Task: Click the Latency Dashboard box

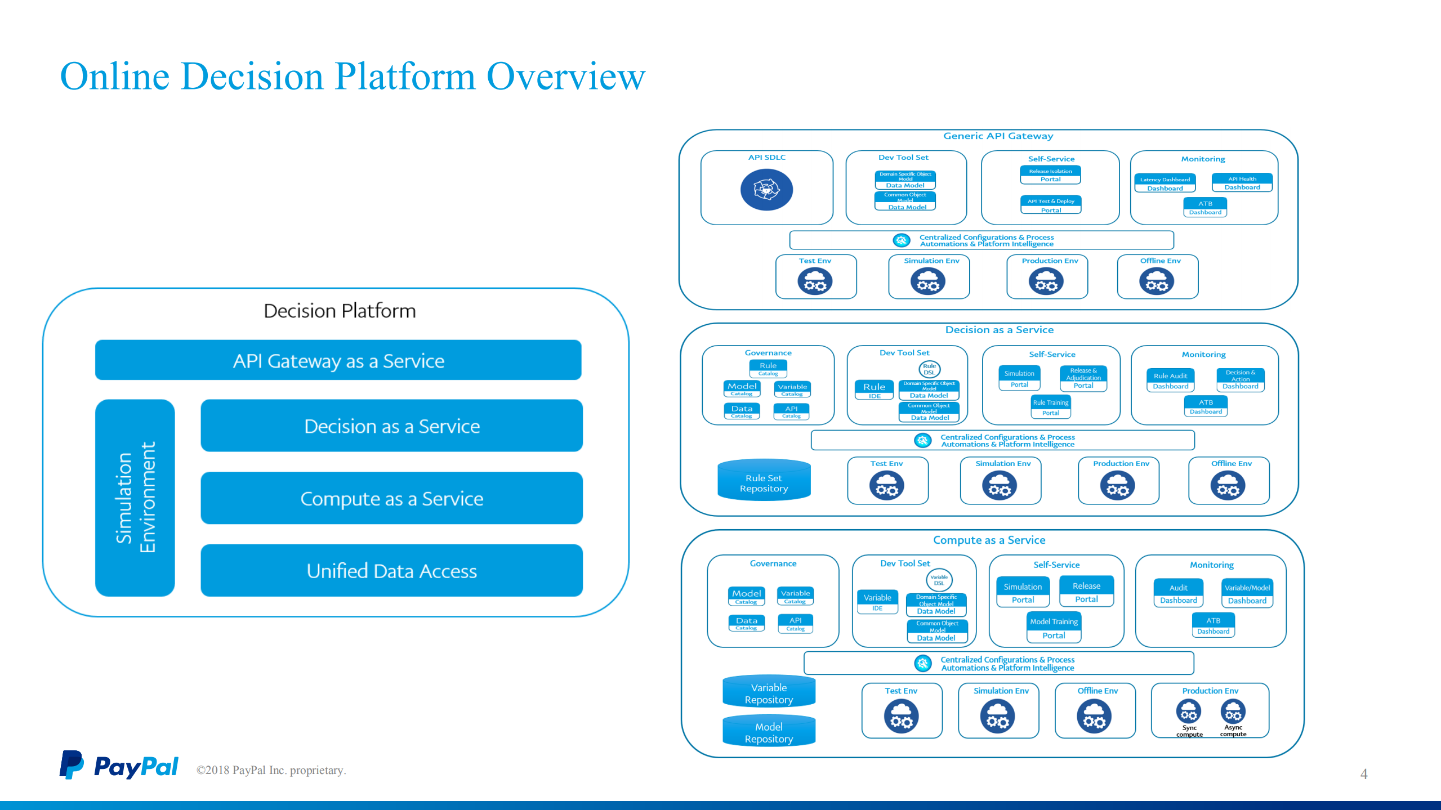Action: click(1165, 184)
